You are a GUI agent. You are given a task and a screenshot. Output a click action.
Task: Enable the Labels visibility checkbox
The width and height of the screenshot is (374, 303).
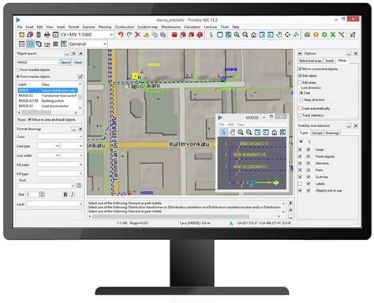pos(300,184)
